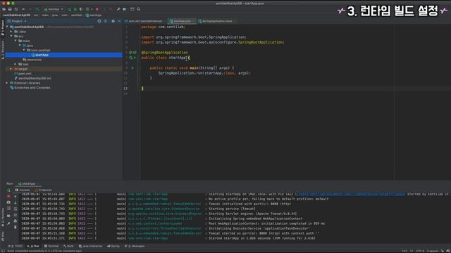Pin tab icon in Run panel sidebar

[x=8, y=223]
